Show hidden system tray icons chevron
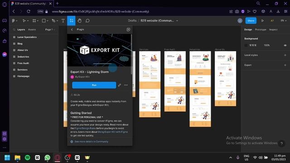The image size is (290, 163). [x=231, y=158]
